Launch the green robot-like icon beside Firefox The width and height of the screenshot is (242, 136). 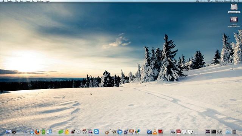point(43,132)
